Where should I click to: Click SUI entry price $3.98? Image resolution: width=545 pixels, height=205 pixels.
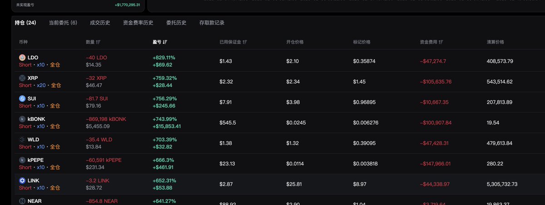tap(292, 102)
